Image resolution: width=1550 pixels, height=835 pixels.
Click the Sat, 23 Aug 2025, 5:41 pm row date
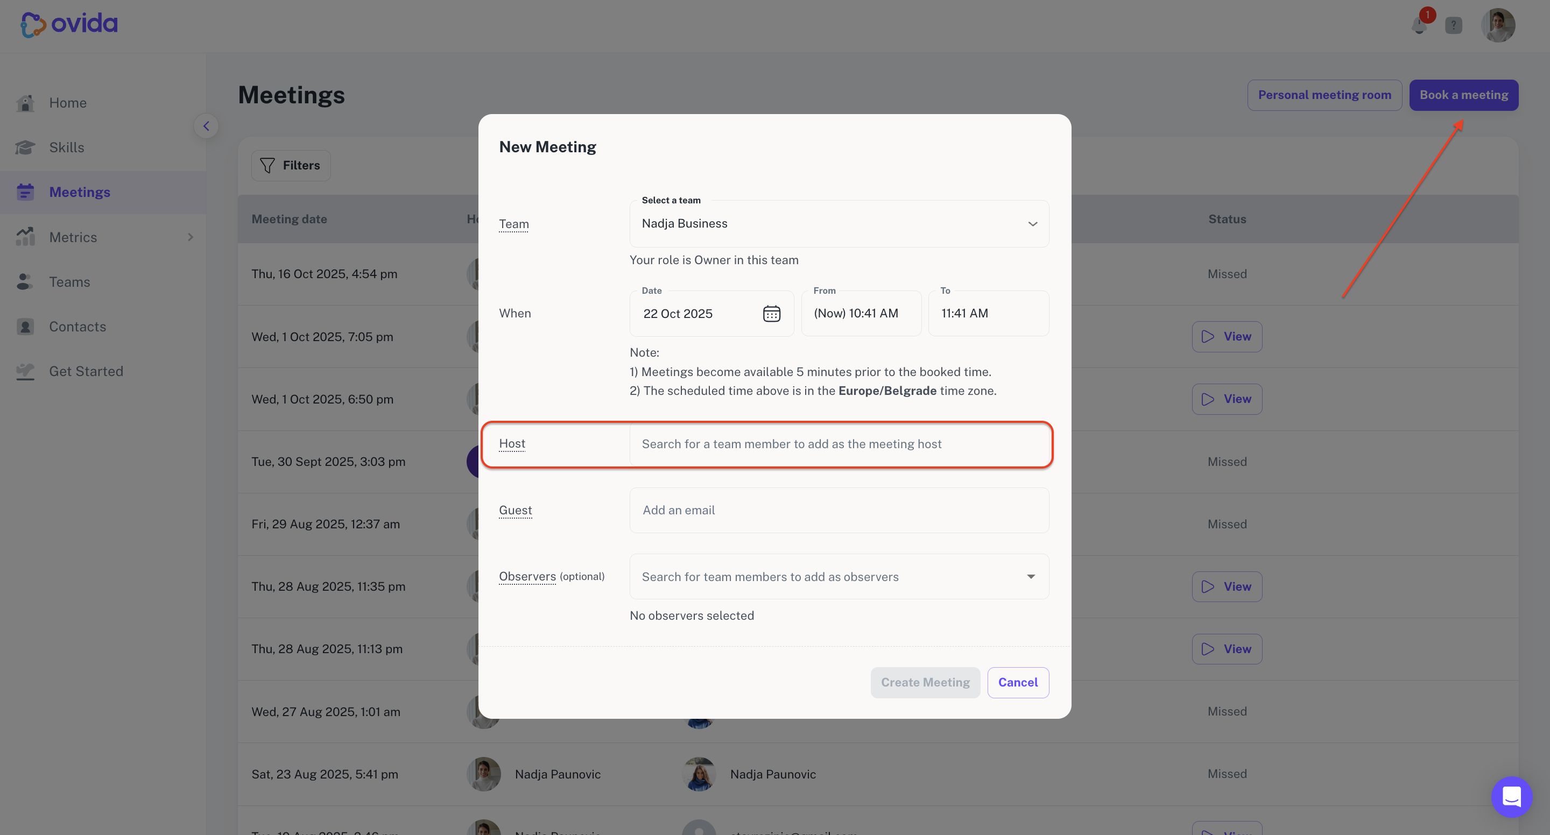pyautogui.click(x=325, y=774)
